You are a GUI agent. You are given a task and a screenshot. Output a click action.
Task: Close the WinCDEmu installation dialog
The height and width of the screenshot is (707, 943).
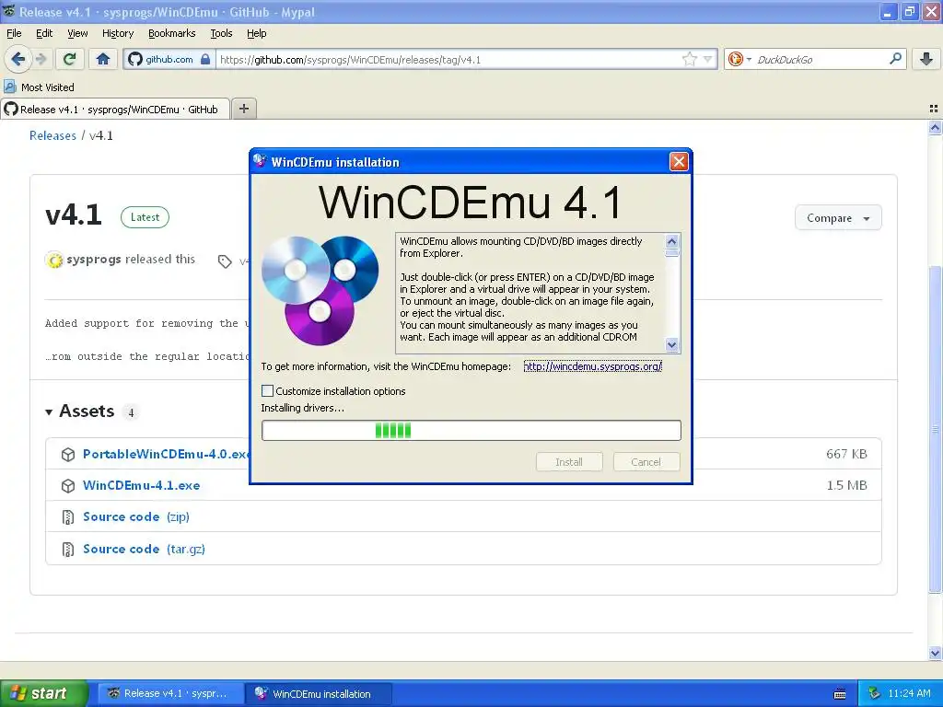(679, 161)
